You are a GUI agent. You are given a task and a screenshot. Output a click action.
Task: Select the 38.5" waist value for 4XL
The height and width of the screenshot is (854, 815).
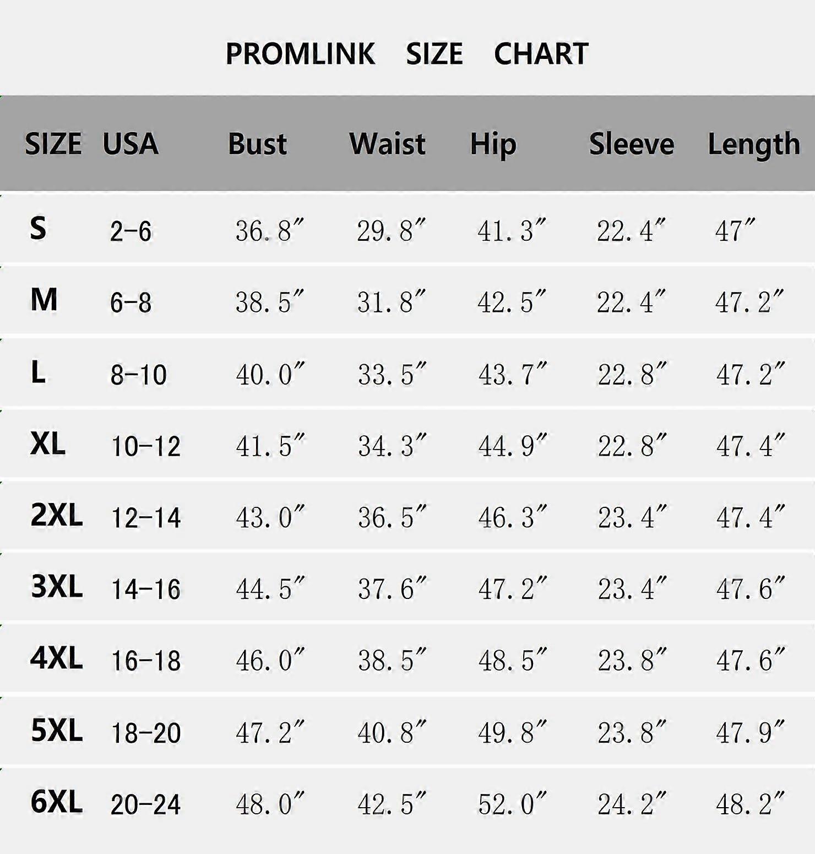[x=392, y=660]
